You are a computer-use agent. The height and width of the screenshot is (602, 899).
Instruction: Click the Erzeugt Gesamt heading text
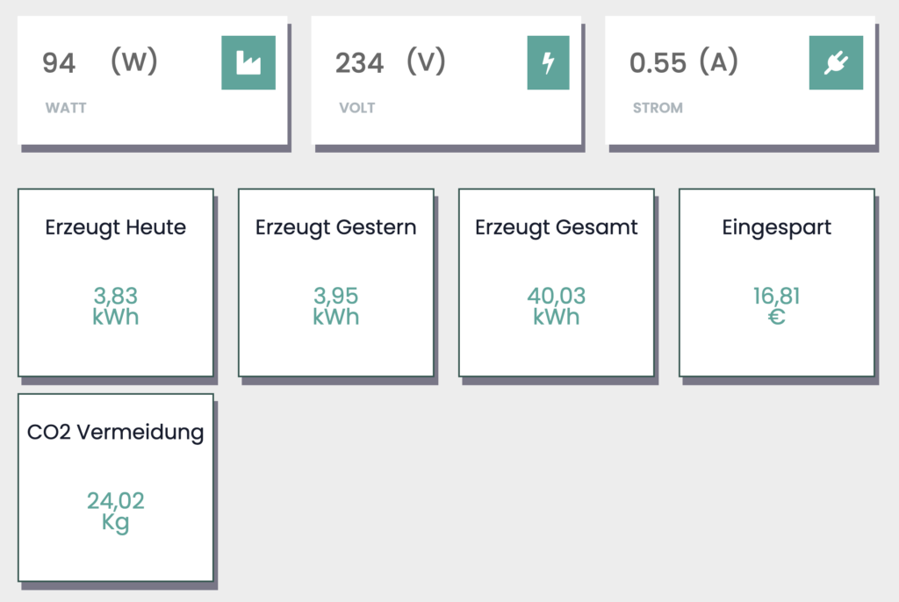pos(556,227)
